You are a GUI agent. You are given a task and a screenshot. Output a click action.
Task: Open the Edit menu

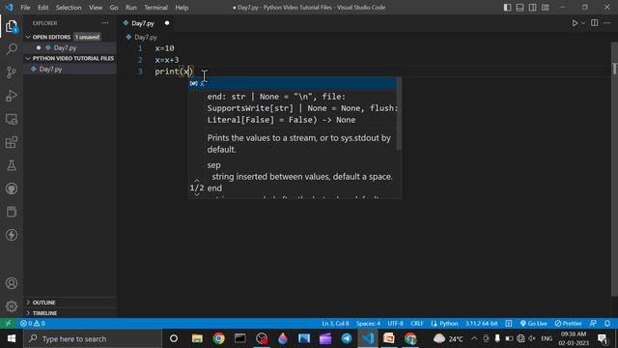(x=42, y=8)
